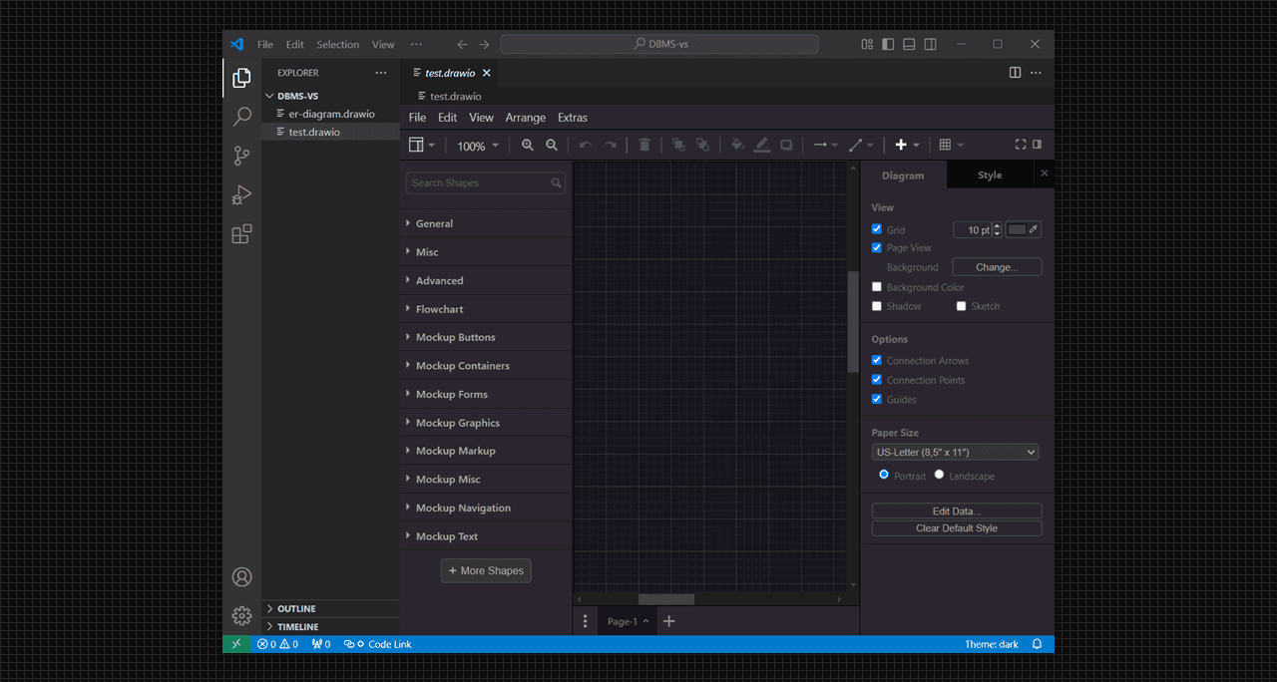
Task: Click the Delete trash icon in toolbar
Action: point(644,146)
